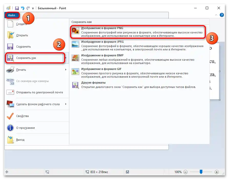Click the Сохранить как submenu header
This screenshot has width=229, height=180.
tap(81, 22)
